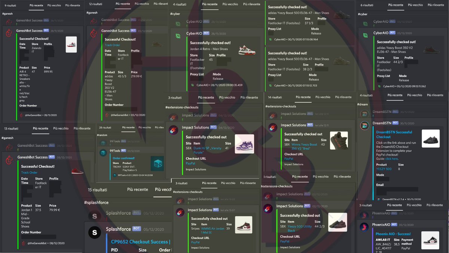Viewport: 449px width, 253px height.
Task: Open Track Order link in 05/12/2020 GaneshBot message
Action: (113, 45)
